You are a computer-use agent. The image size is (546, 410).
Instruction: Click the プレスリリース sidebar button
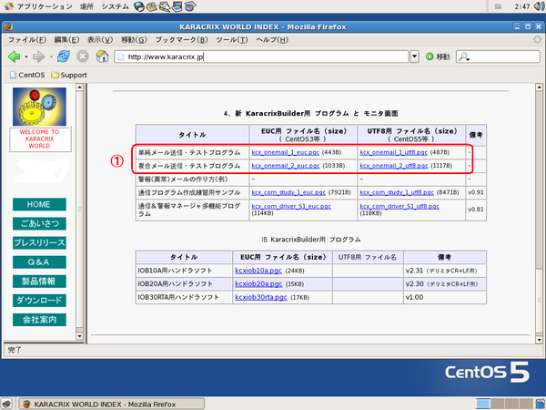[39, 242]
